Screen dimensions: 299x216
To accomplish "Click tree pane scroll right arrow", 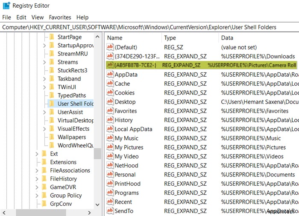I will coord(89,213).
